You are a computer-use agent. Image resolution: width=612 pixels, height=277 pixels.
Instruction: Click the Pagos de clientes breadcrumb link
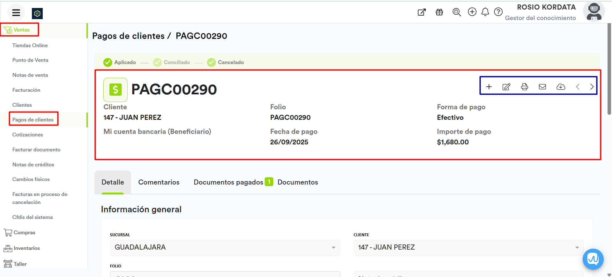(x=128, y=36)
